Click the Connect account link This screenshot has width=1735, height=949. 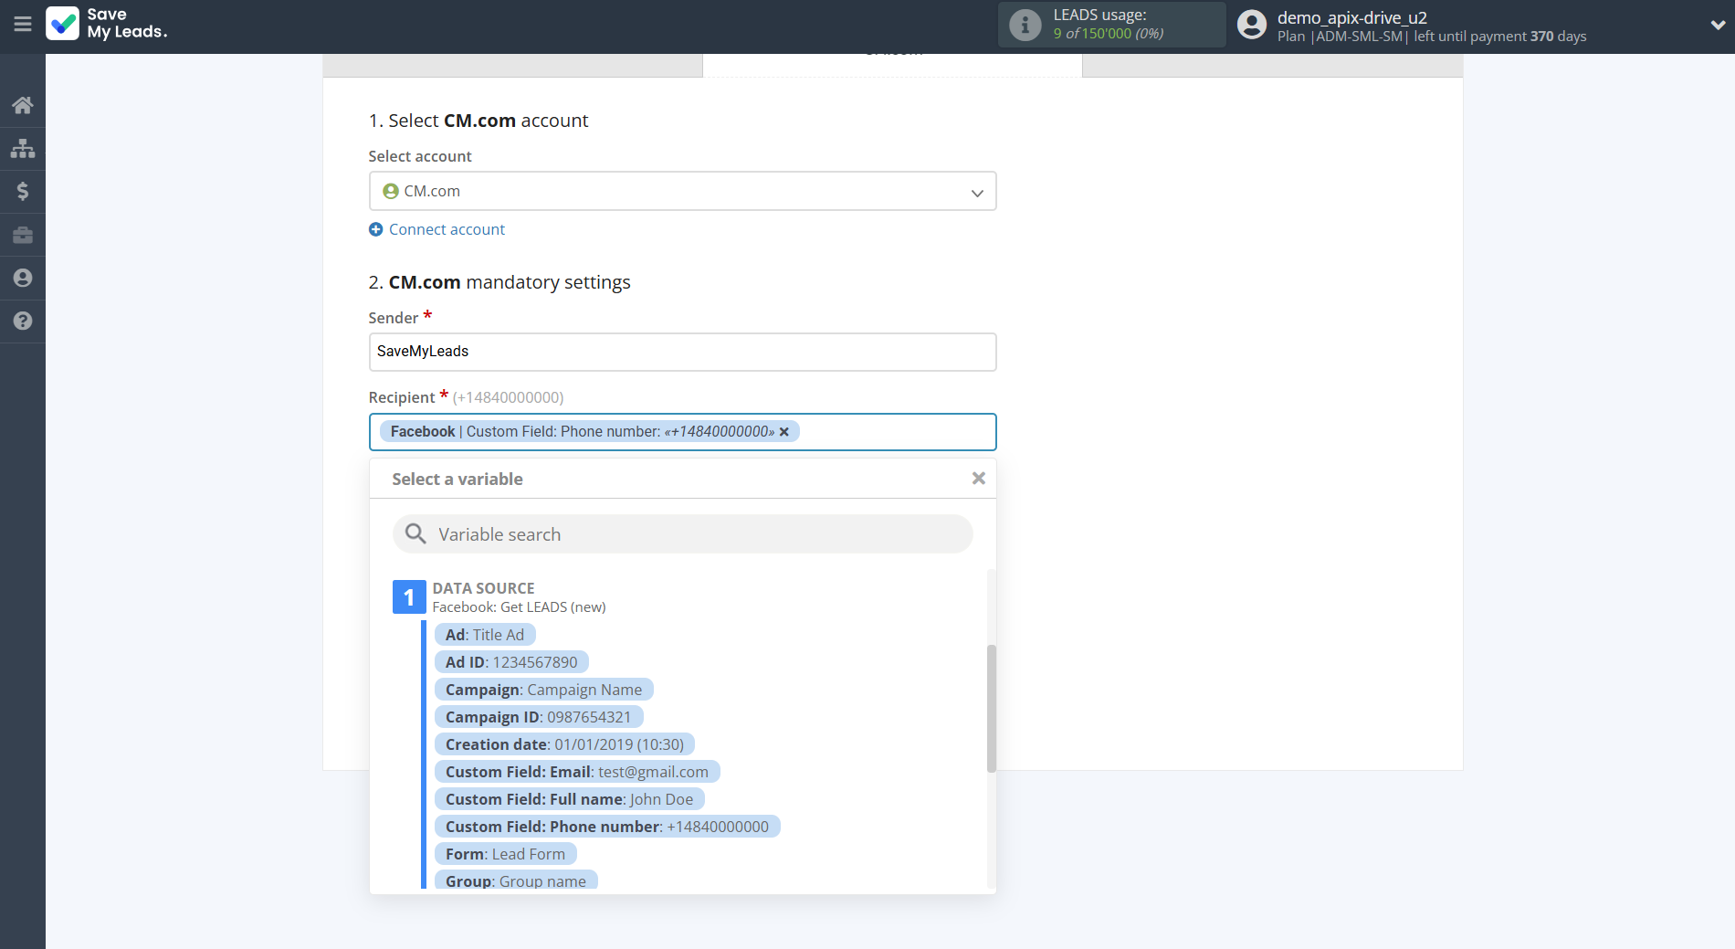436,229
